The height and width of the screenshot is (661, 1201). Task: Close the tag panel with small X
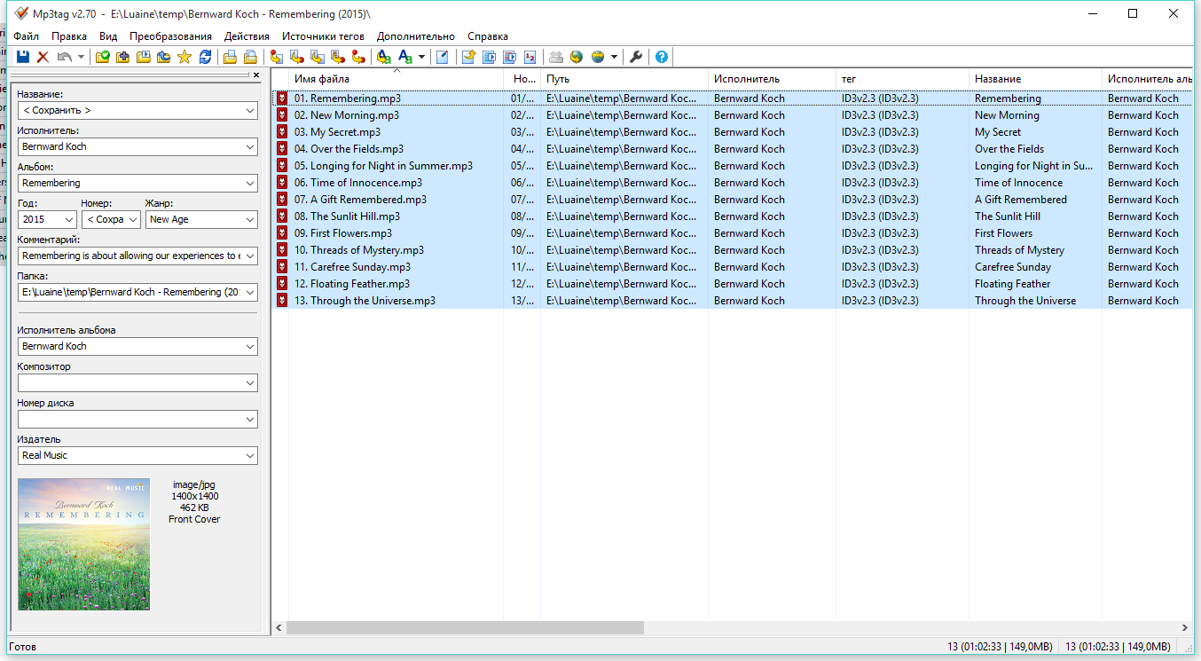(256, 75)
